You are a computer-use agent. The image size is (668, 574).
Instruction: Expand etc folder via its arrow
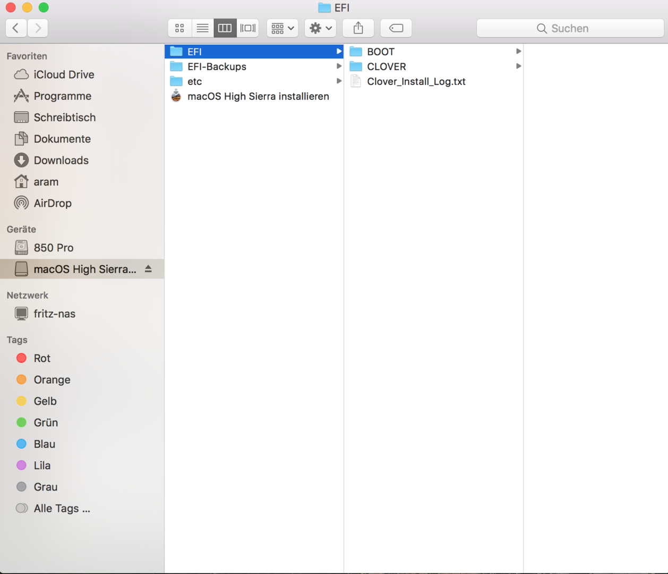coord(339,81)
